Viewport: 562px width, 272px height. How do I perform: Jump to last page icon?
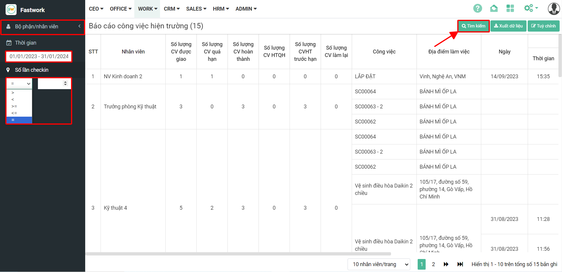(x=460, y=264)
